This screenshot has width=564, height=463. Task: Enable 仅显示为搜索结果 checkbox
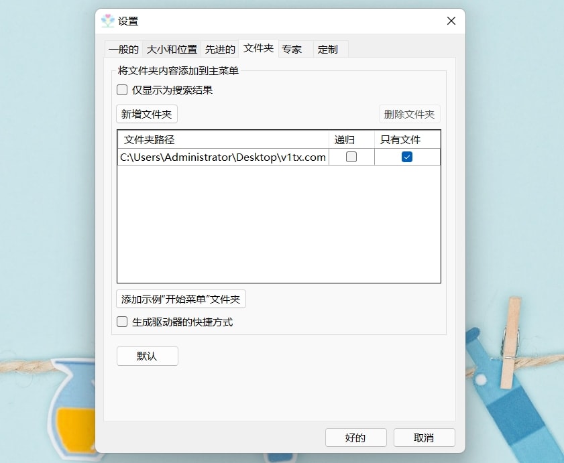pos(122,90)
